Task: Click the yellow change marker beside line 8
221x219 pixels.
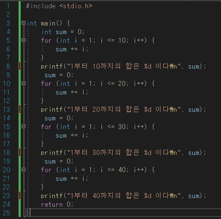Action: click(20, 66)
